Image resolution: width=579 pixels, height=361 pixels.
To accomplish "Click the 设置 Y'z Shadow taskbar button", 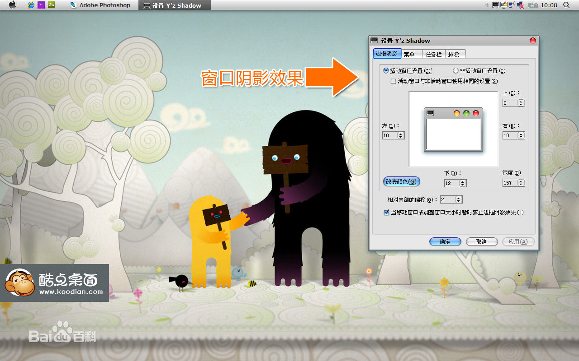I will 174,5.
